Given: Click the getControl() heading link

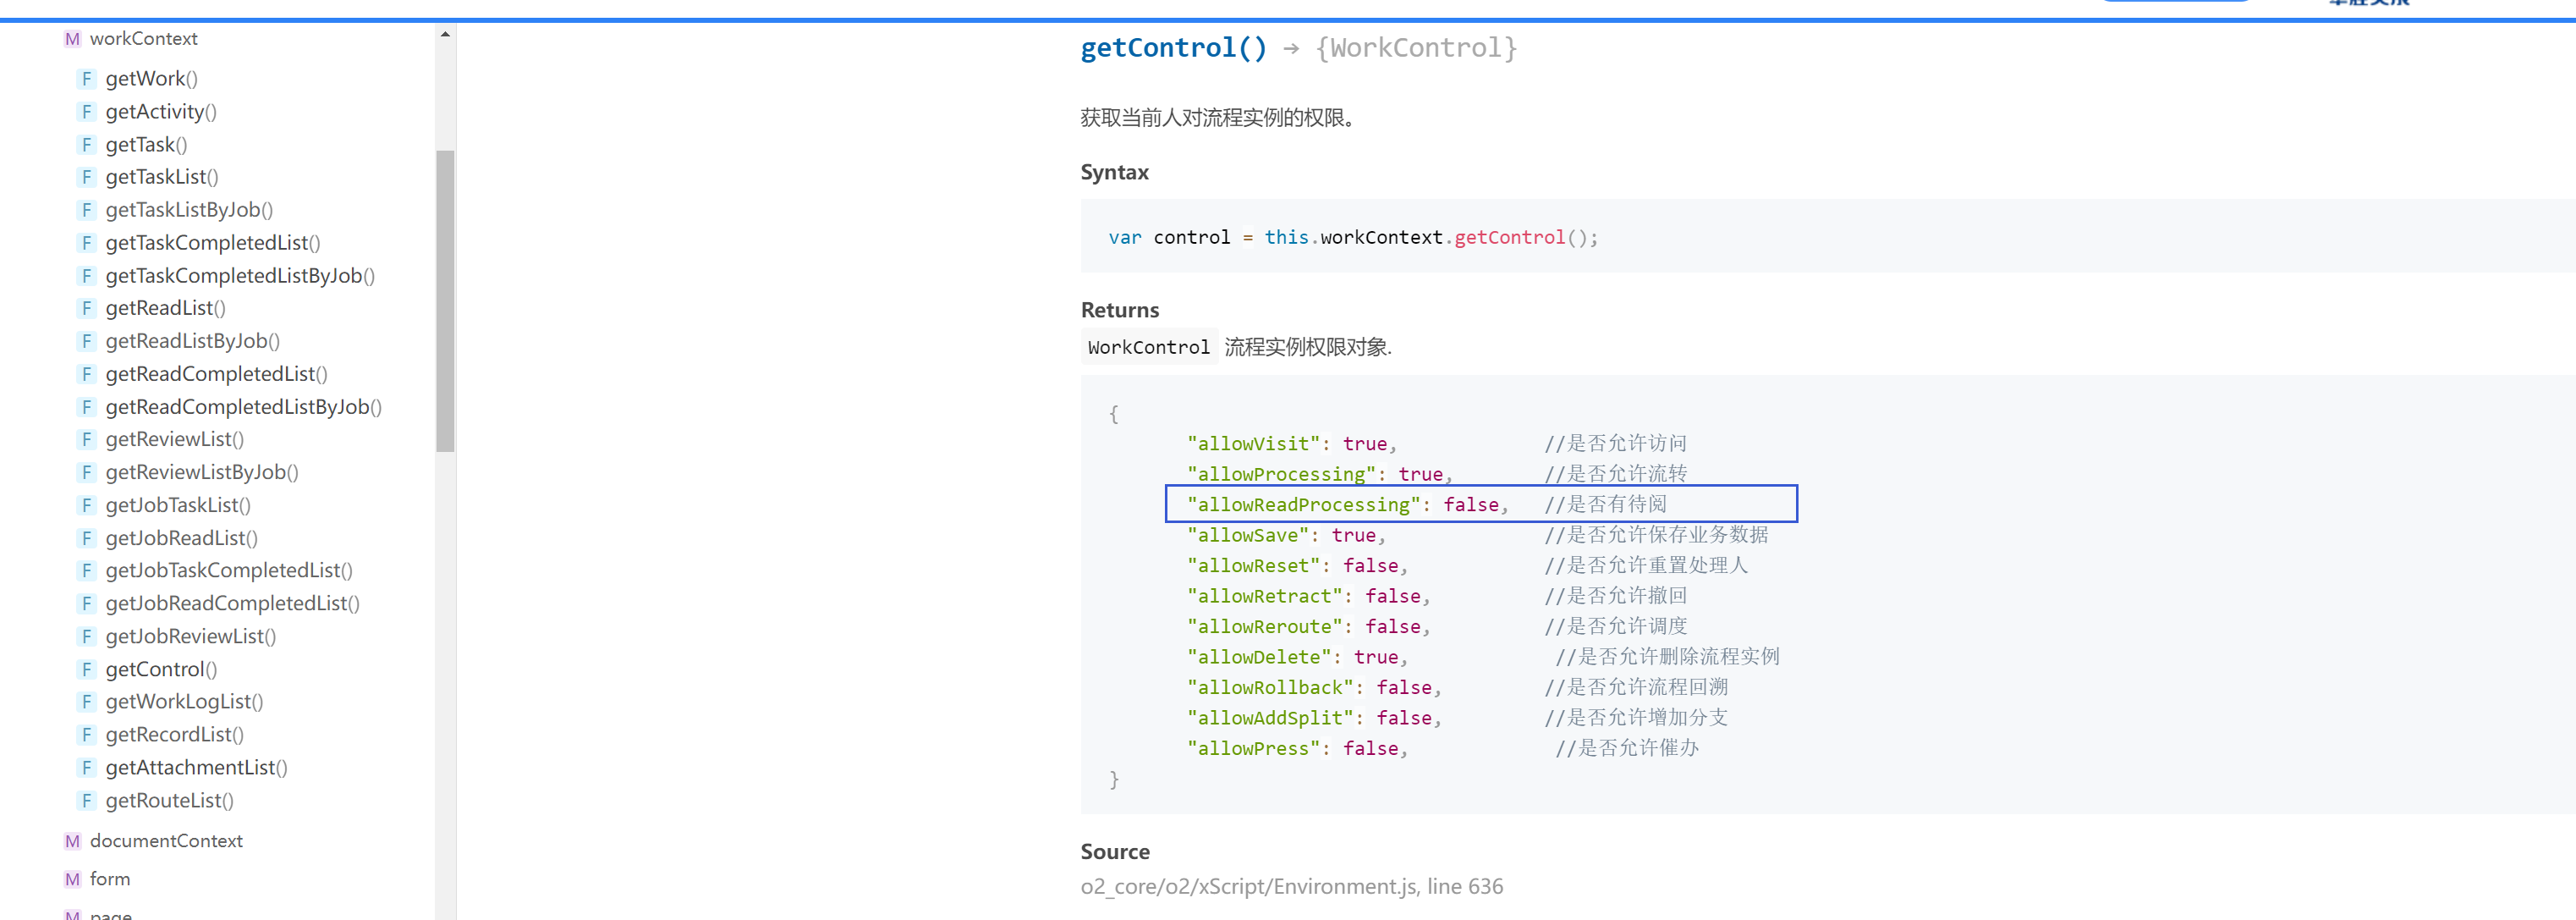Looking at the screenshot, I should coord(1173,48).
